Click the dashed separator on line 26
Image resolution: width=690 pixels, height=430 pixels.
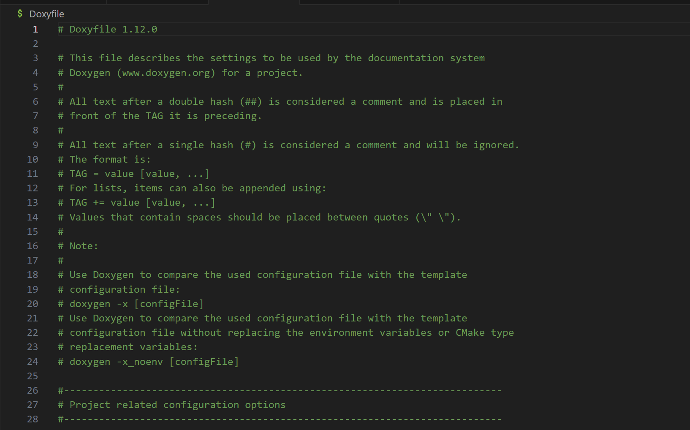click(280, 390)
